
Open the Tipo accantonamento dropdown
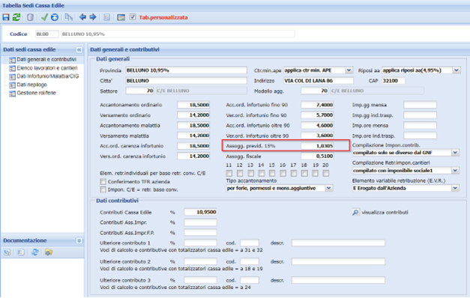point(329,188)
